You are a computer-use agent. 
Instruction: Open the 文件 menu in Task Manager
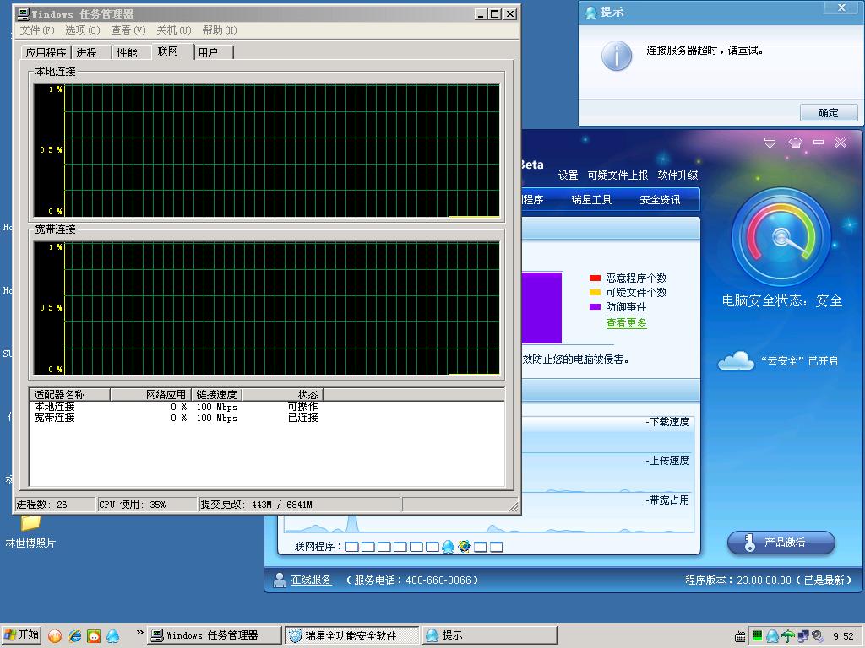coord(37,30)
